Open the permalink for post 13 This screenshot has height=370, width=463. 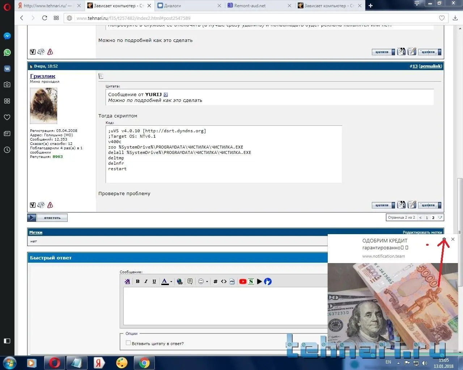(x=430, y=66)
